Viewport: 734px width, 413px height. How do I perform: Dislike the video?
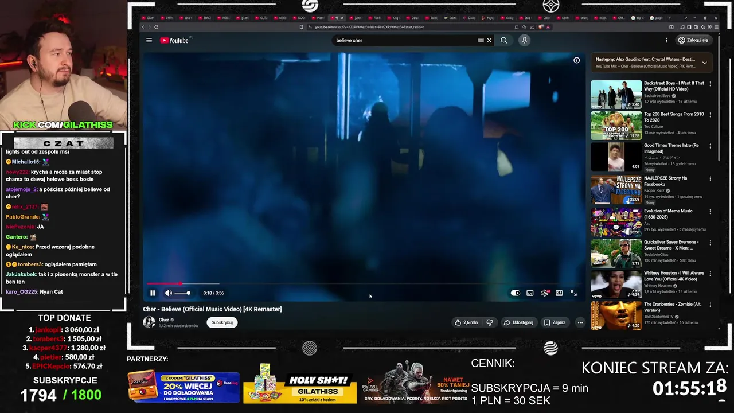(x=490, y=322)
